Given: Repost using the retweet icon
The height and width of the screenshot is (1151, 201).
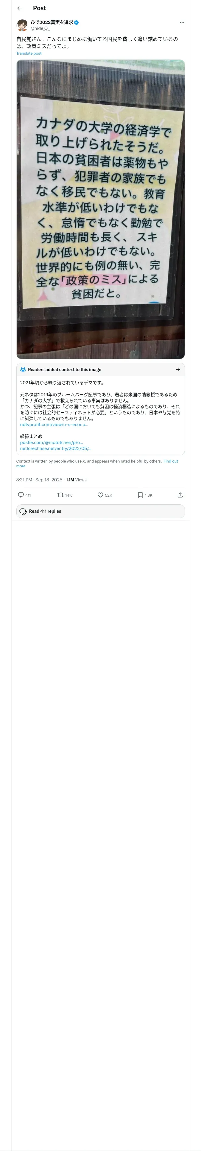Looking at the screenshot, I should click(60, 495).
